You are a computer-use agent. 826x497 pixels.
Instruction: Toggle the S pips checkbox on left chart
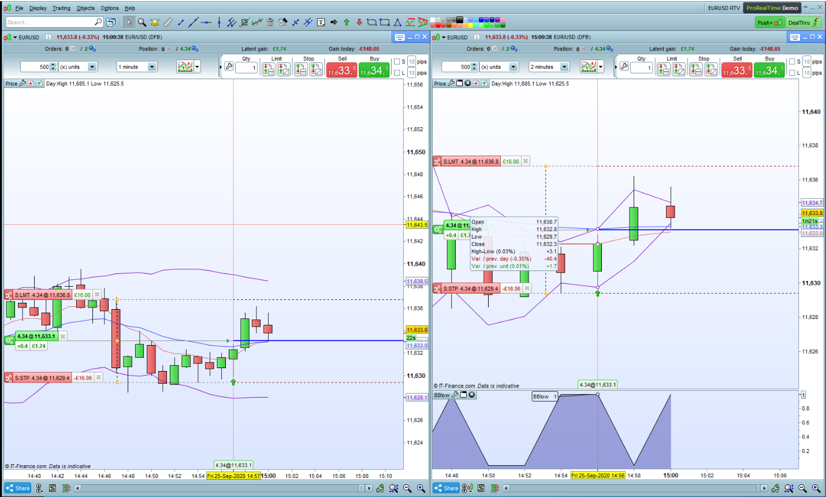point(397,62)
